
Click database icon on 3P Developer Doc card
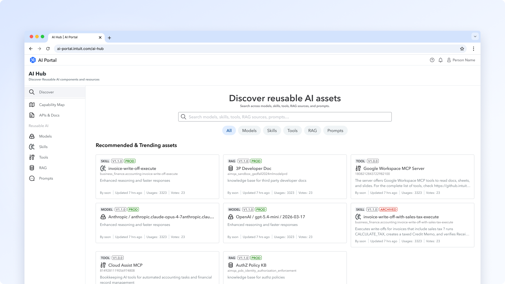(231, 168)
